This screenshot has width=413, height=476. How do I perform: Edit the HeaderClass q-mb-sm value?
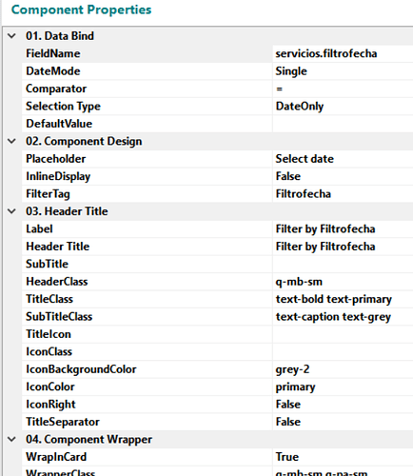pyautogui.click(x=343, y=282)
